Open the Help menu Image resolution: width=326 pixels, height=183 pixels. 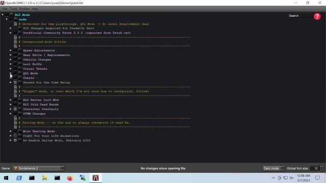(35, 9)
